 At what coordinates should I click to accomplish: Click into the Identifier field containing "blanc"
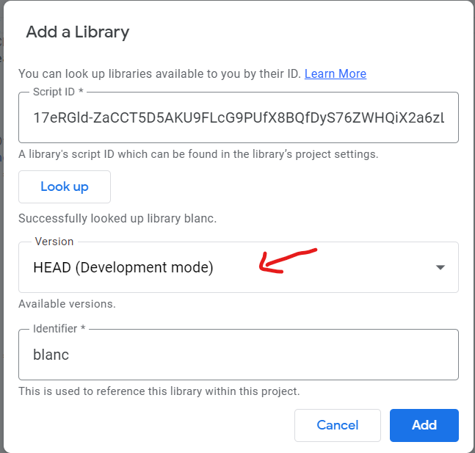point(238,355)
